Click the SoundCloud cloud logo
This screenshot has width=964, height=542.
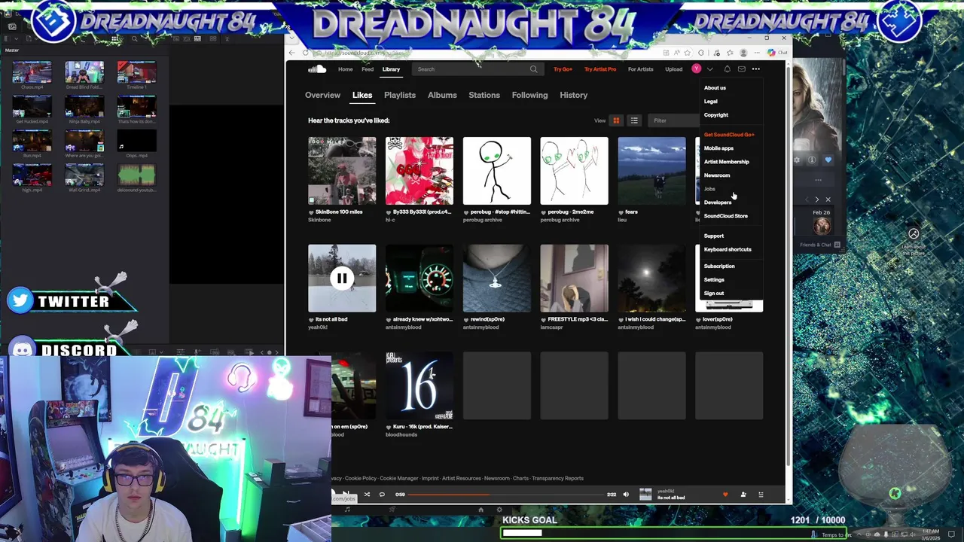pos(317,69)
